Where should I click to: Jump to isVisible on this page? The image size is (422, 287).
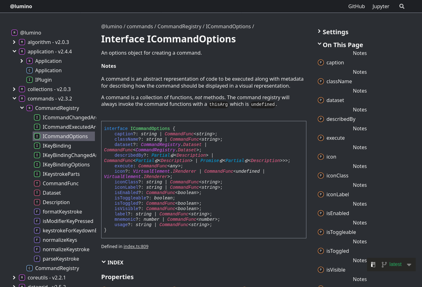click(336, 270)
